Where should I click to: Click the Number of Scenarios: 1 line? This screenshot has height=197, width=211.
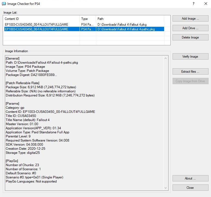tap(23, 169)
